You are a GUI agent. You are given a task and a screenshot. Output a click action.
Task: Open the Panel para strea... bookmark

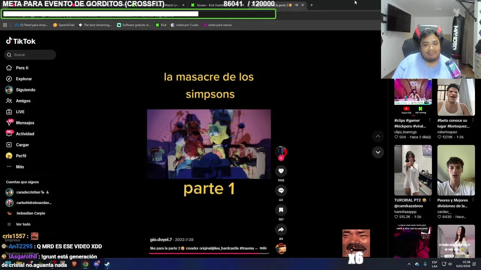coord(31,25)
